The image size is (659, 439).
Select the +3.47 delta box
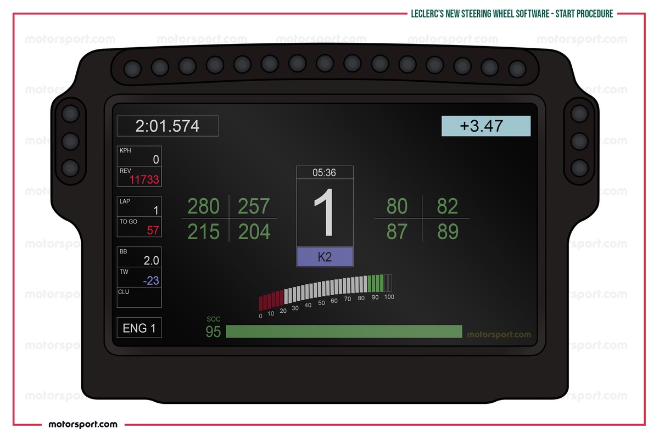click(x=486, y=126)
